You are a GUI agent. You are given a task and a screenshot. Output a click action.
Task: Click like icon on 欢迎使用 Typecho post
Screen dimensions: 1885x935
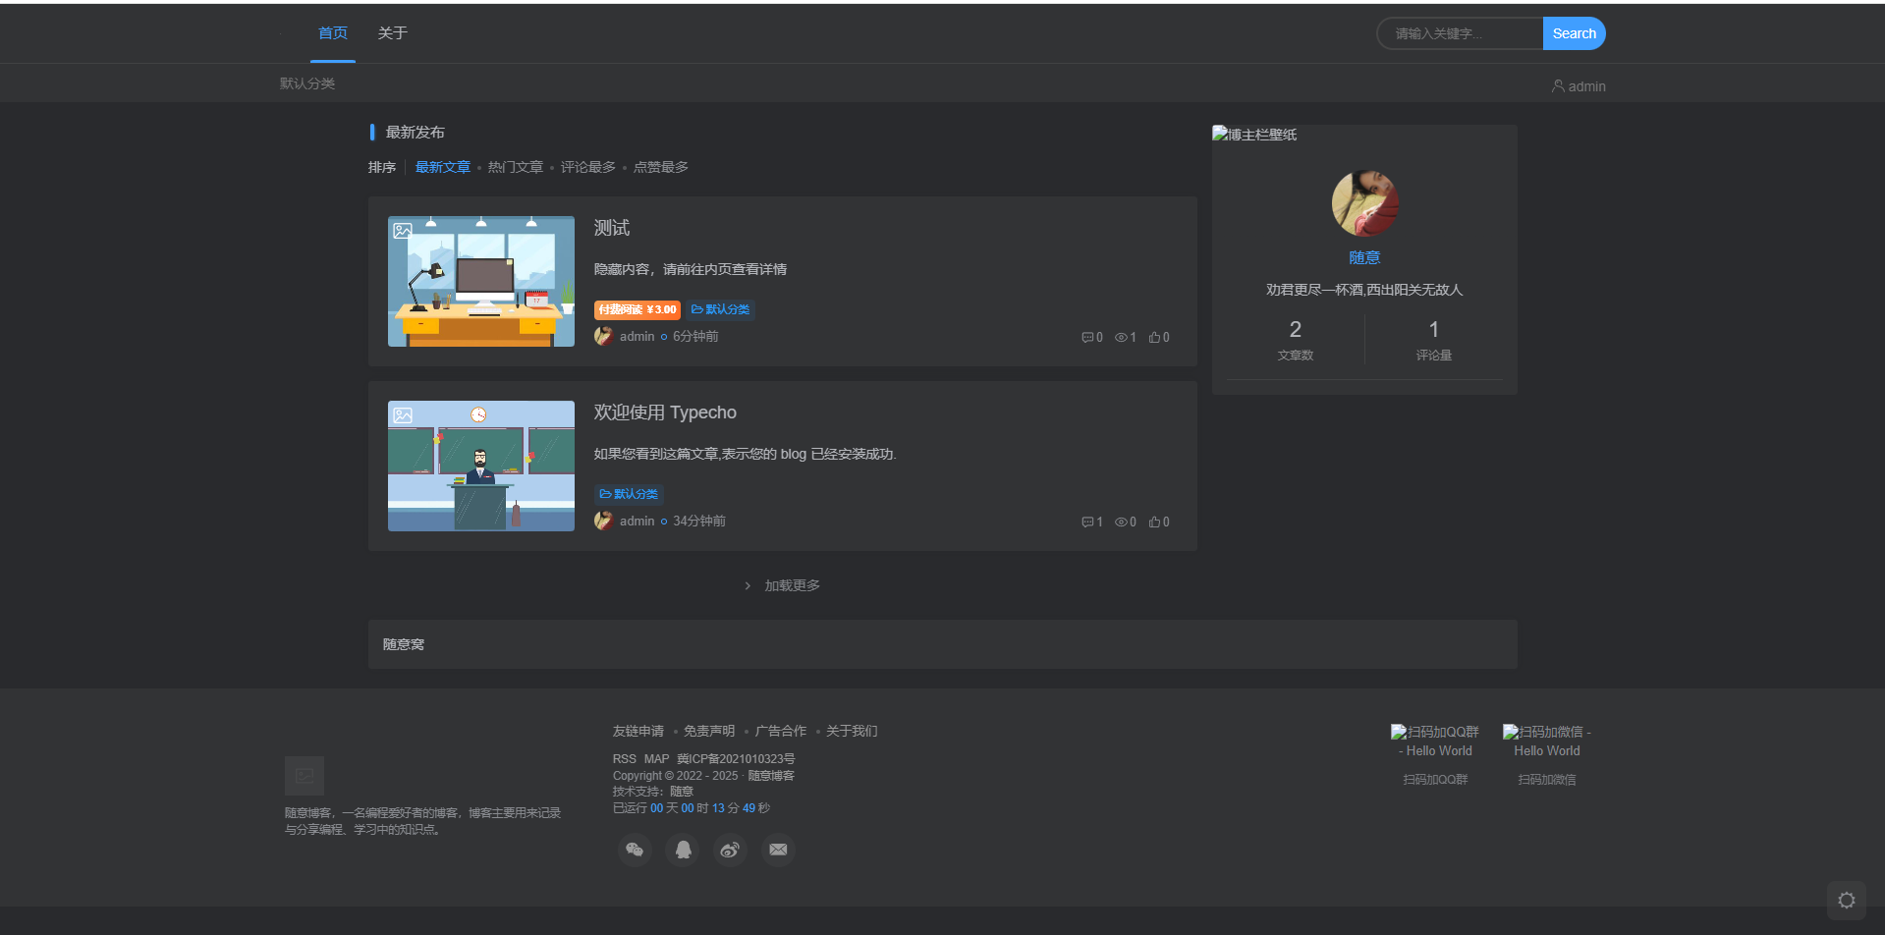1155,522
